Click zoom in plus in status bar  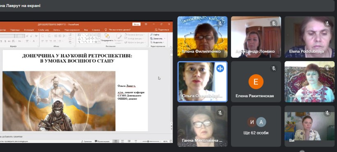[161, 141]
